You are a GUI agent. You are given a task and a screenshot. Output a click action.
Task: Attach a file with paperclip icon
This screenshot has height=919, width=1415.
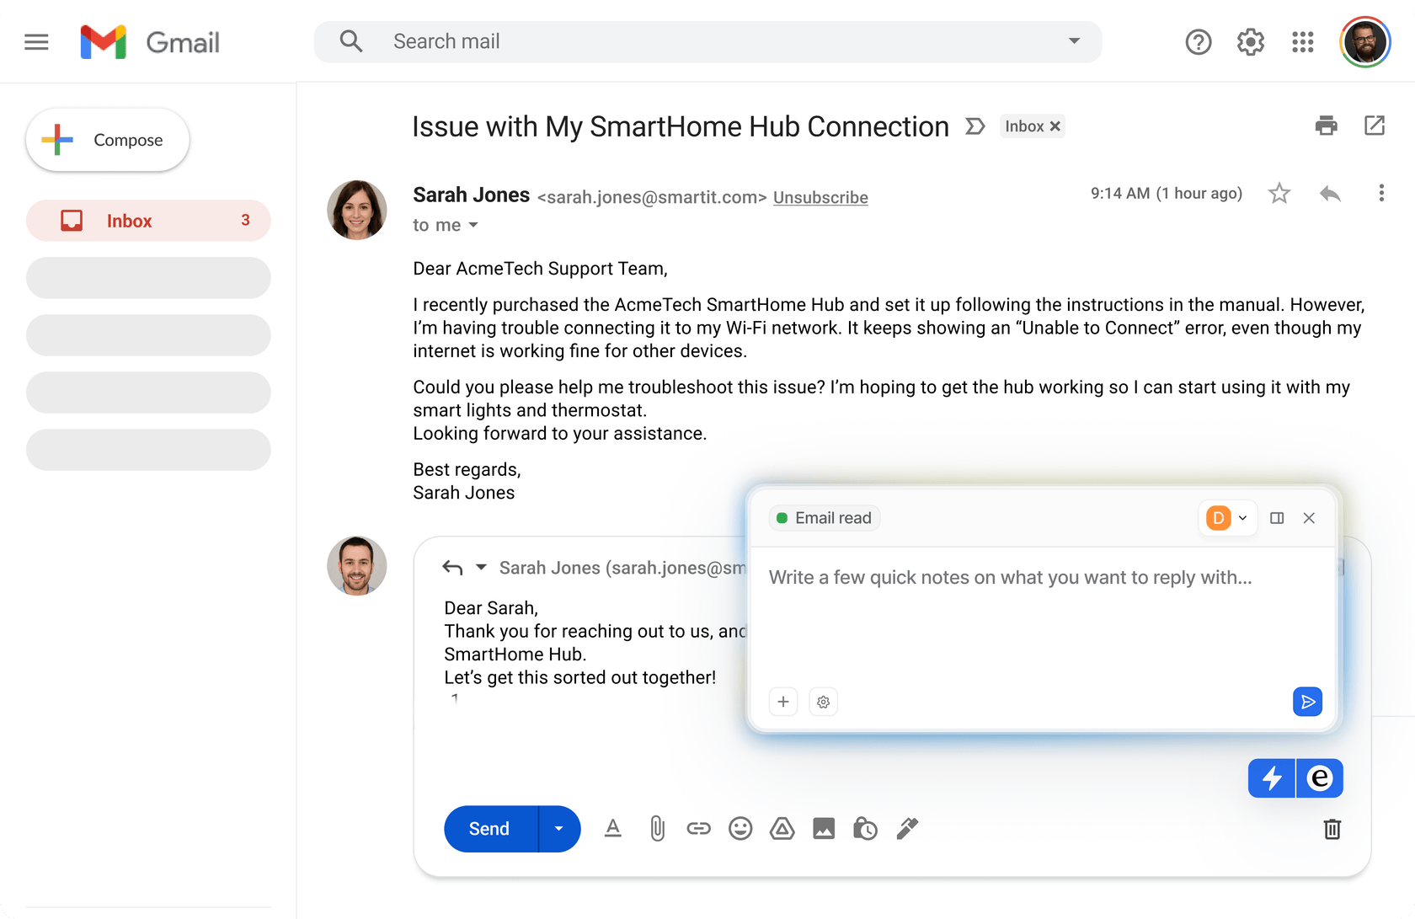(657, 829)
